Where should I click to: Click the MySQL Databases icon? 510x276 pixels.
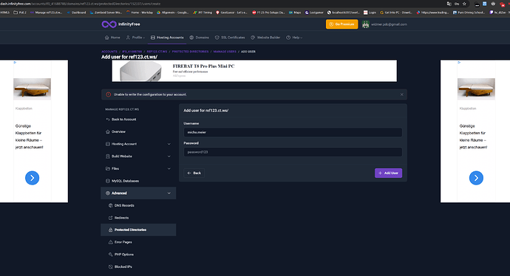tap(108, 182)
